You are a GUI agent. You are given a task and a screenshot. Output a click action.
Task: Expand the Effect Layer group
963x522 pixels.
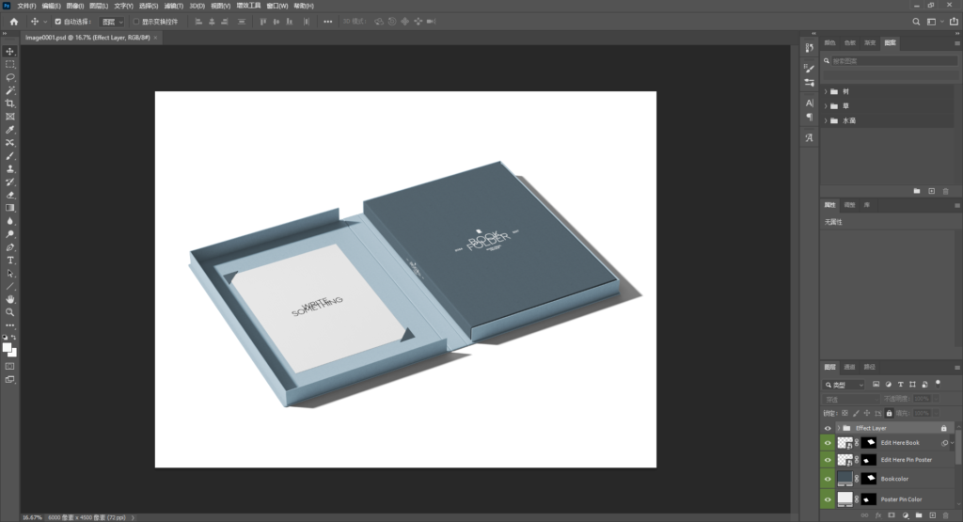coord(838,428)
